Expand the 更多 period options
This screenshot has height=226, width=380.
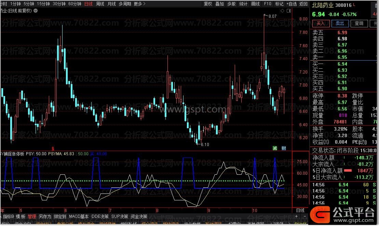139,4
